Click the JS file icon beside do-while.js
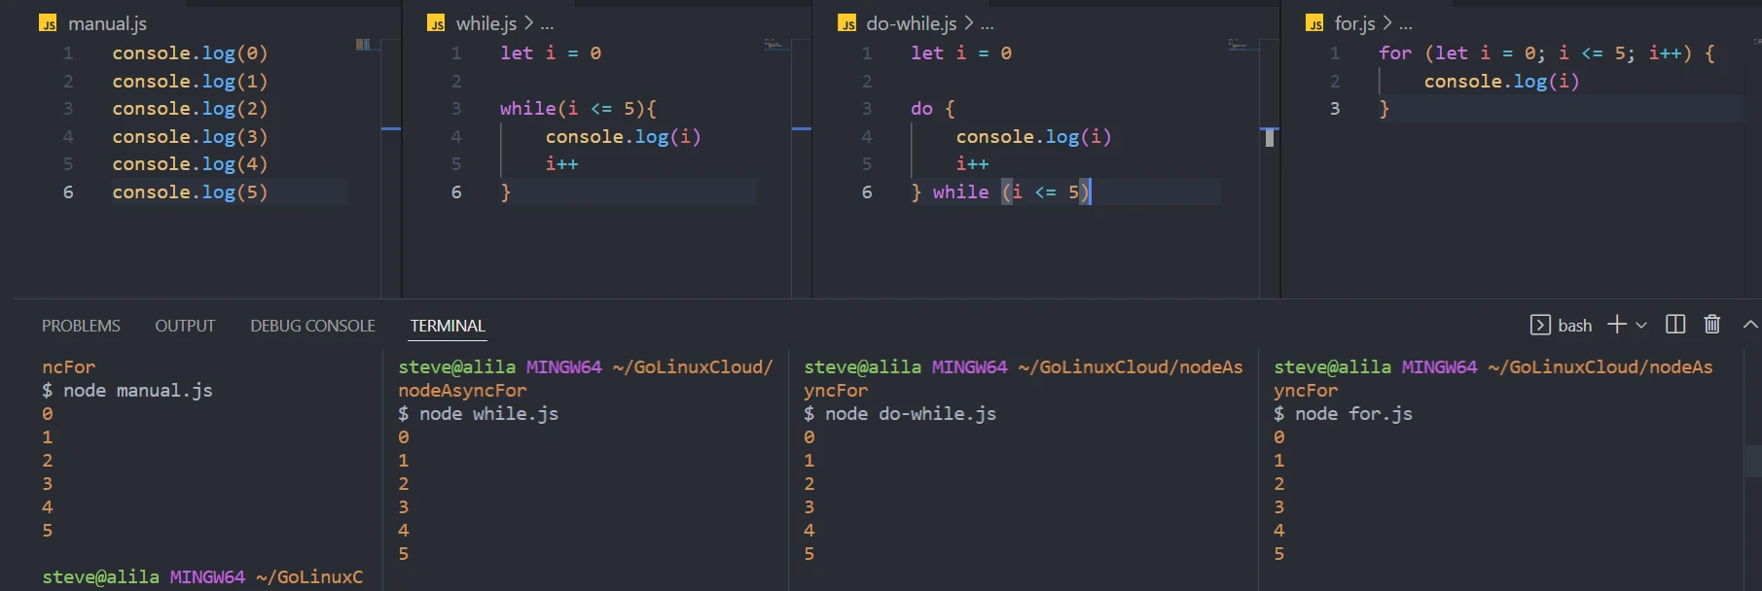This screenshot has width=1762, height=591. tap(847, 23)
